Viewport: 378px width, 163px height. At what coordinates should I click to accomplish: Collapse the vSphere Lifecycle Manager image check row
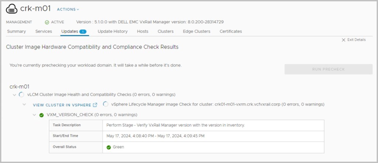(24, 104)
